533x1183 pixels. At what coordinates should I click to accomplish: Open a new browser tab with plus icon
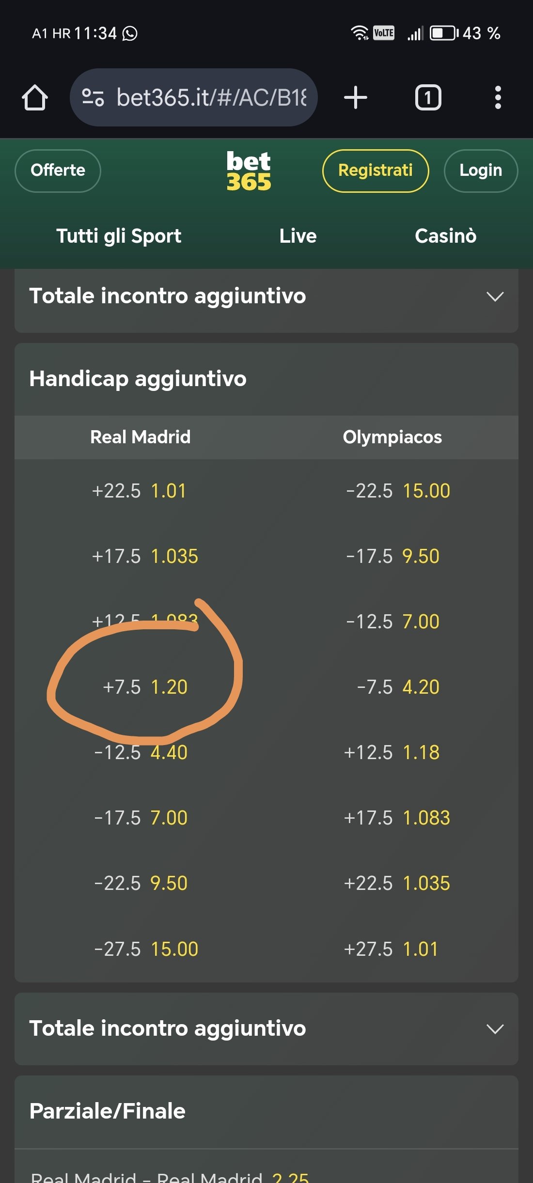356,97
